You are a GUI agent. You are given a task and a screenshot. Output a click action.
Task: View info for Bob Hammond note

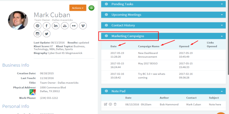[x=110, y=104]
